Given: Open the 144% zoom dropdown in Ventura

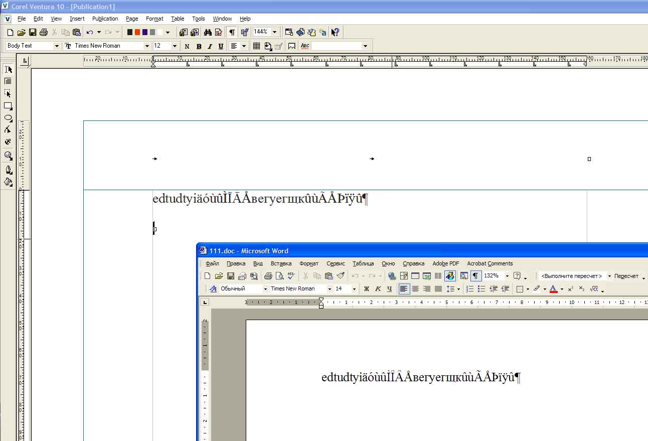Looking at the screenshot, I should tap(275, 32).
